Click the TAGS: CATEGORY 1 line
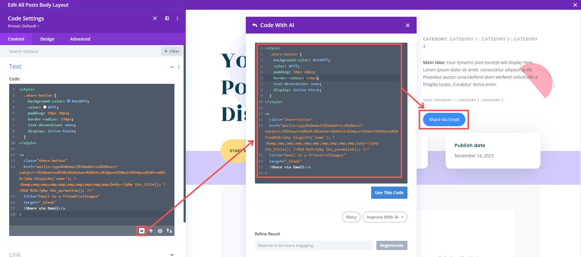 (463, 100)
